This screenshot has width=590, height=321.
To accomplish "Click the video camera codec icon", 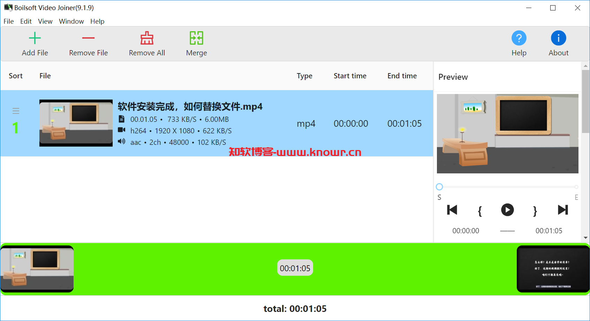I will click(121, 130).
